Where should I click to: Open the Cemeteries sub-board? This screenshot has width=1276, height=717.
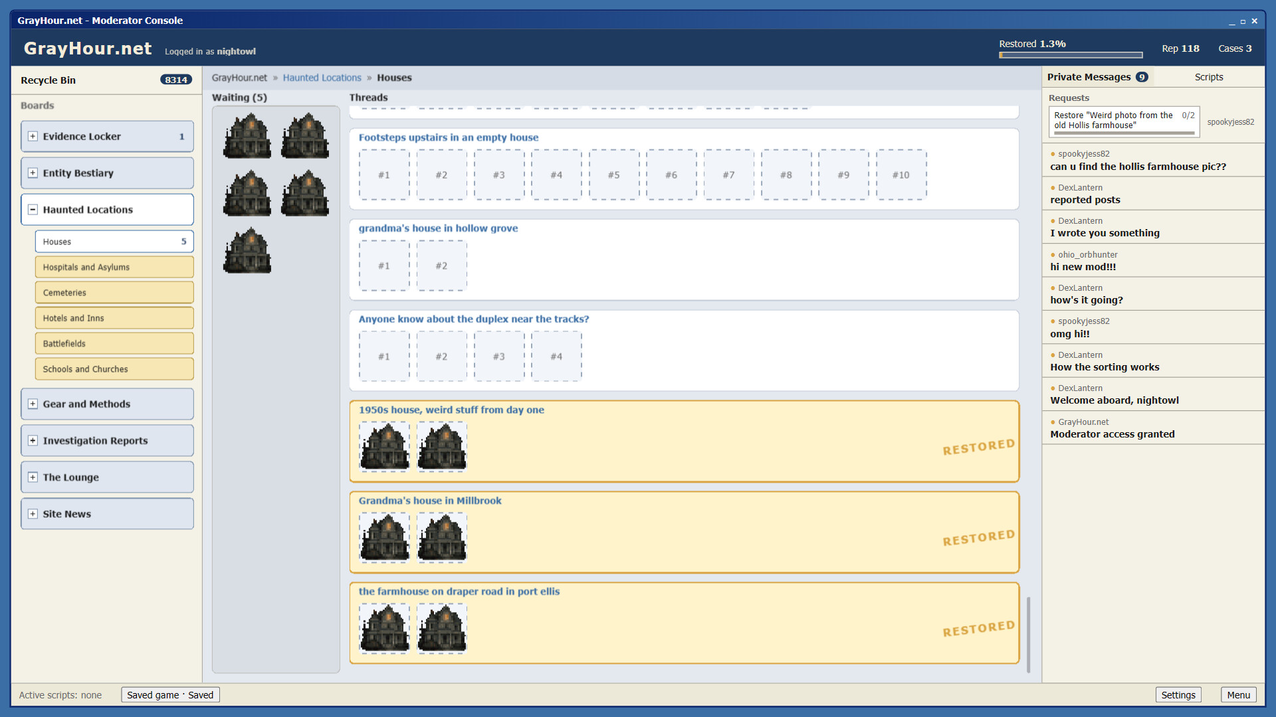[x=114, y=292]
